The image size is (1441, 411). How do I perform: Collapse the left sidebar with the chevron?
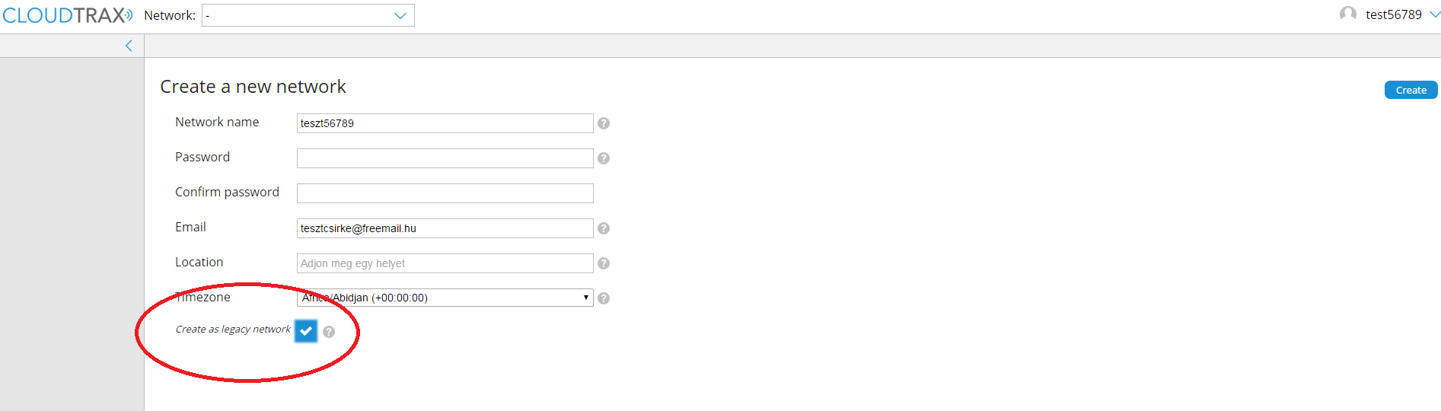129,46
